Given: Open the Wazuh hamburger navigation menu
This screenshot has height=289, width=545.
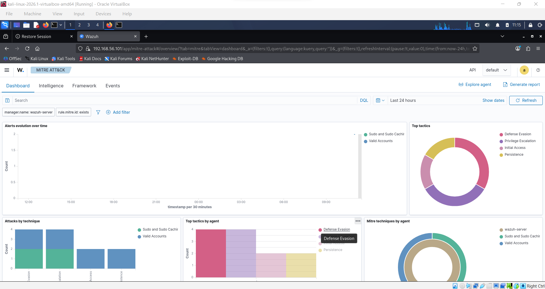Looking at the screenshot, I should pos(7,70).
